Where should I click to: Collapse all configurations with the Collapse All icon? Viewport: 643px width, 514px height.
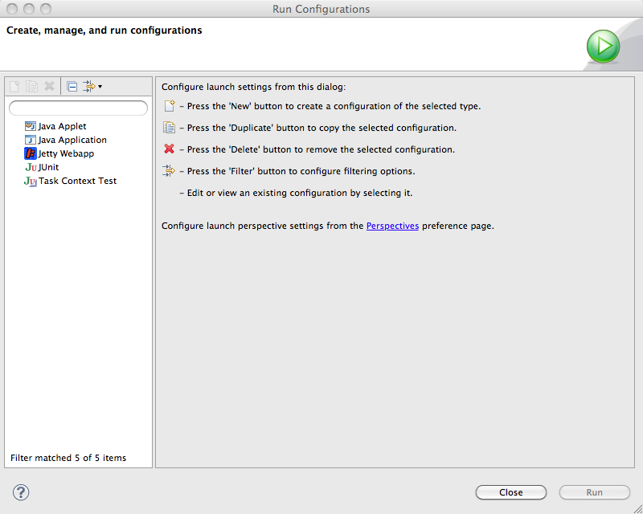(72, 87)
